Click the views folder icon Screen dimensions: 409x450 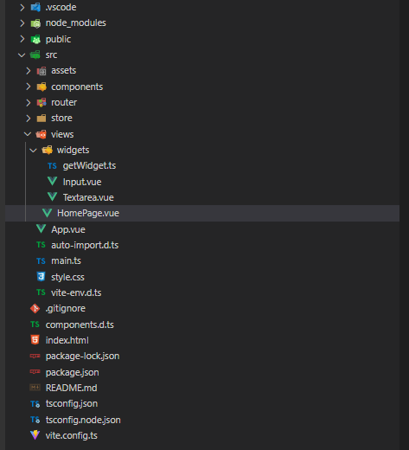coord(41,134)
